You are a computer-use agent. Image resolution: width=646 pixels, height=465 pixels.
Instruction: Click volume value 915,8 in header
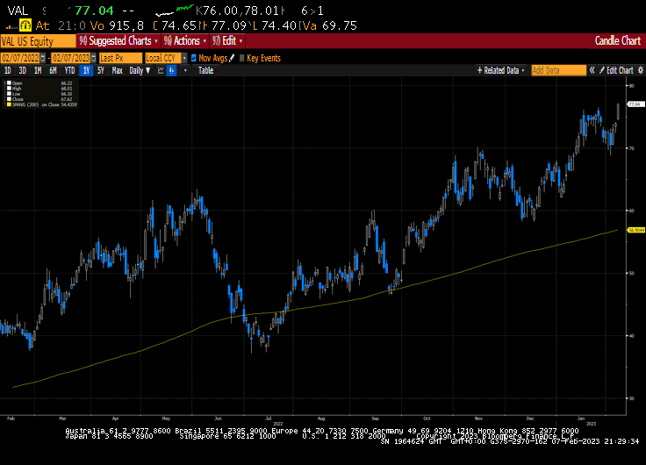coord(126,25)
